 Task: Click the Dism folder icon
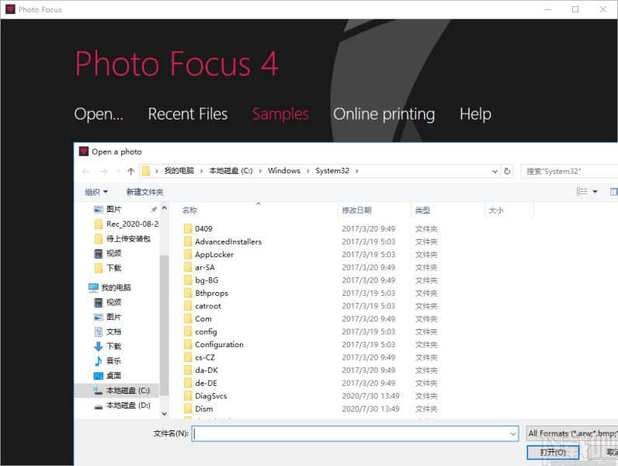[189, 409]
